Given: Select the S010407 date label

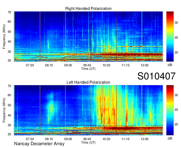Looking at the screenshot, I should pyautogui.click(x=157, y=76).
